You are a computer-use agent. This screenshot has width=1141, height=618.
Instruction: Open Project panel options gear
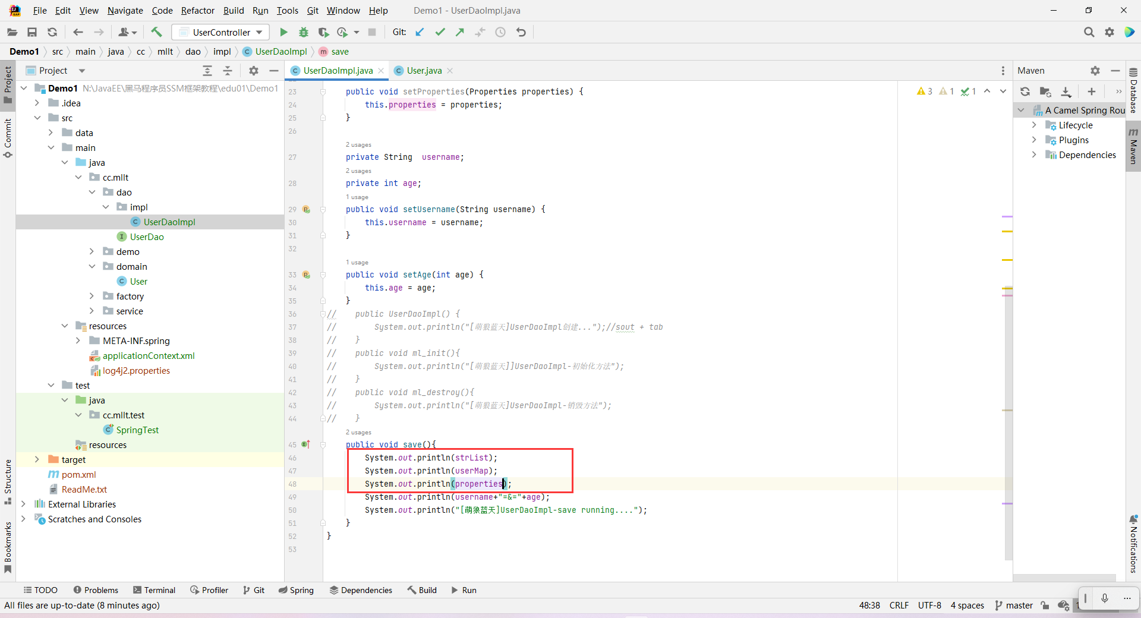click(254, 71)
